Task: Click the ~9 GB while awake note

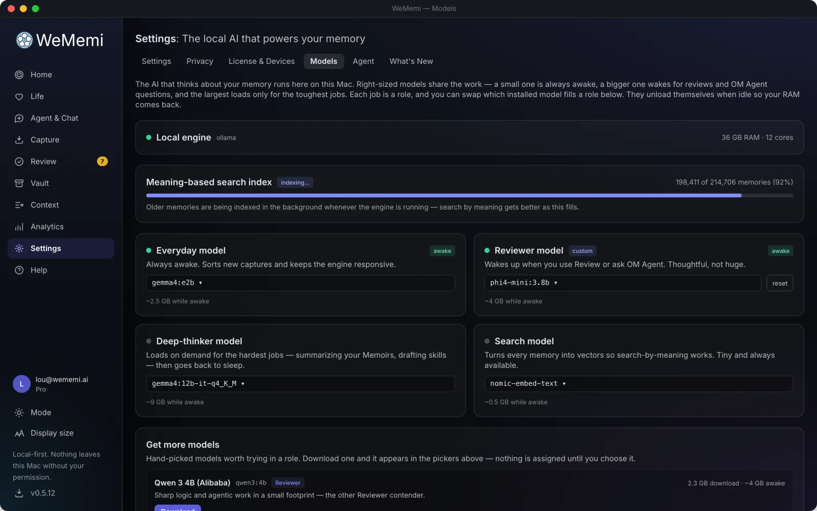Action: (175, 402)
